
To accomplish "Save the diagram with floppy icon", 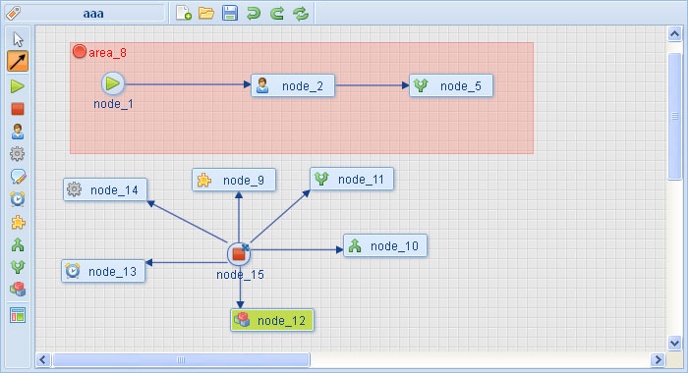I will pyautogui.click(x=230, y=13).
